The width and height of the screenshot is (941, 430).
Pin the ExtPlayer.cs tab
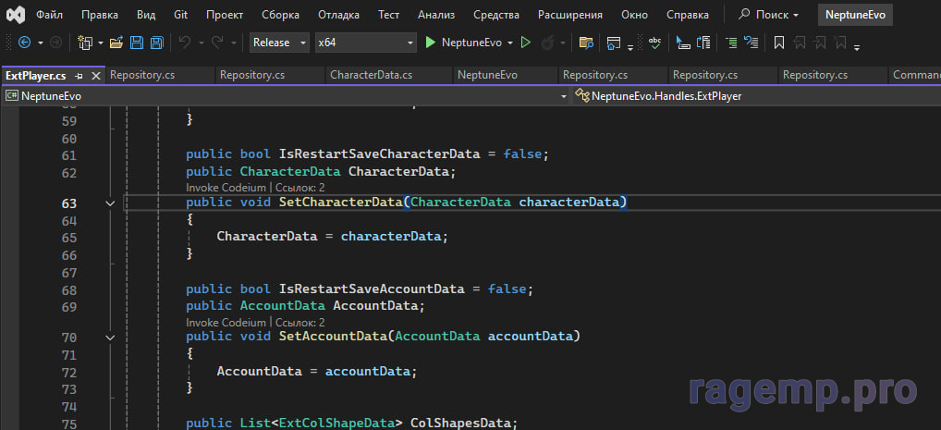[79, 75]
